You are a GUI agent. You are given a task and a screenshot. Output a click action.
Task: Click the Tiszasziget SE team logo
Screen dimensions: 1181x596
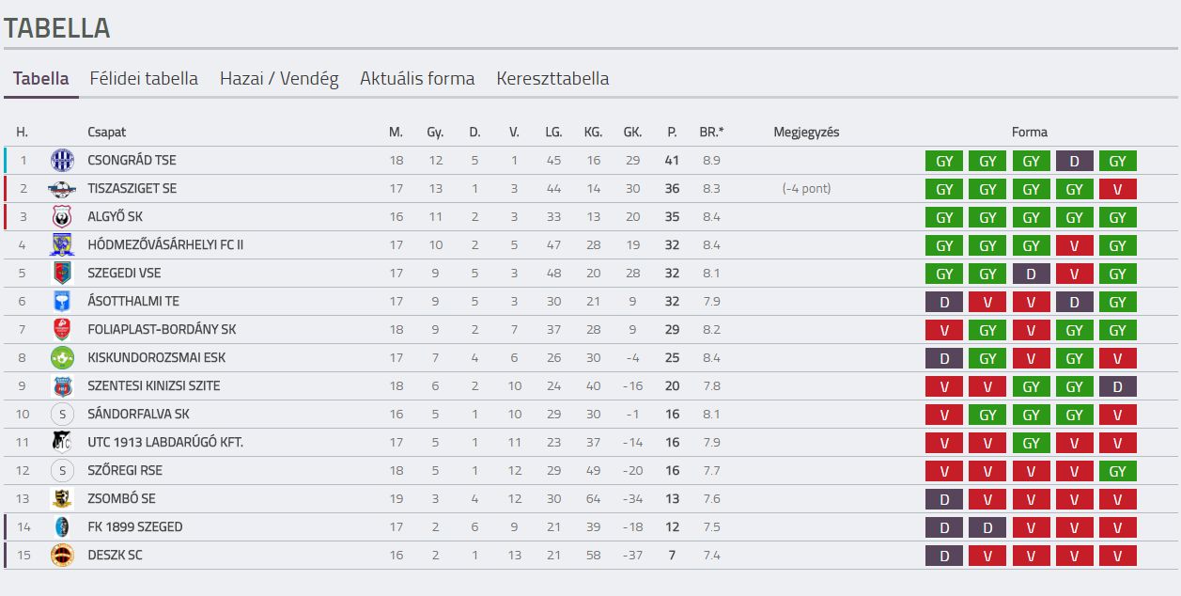(x=62, y=188)
